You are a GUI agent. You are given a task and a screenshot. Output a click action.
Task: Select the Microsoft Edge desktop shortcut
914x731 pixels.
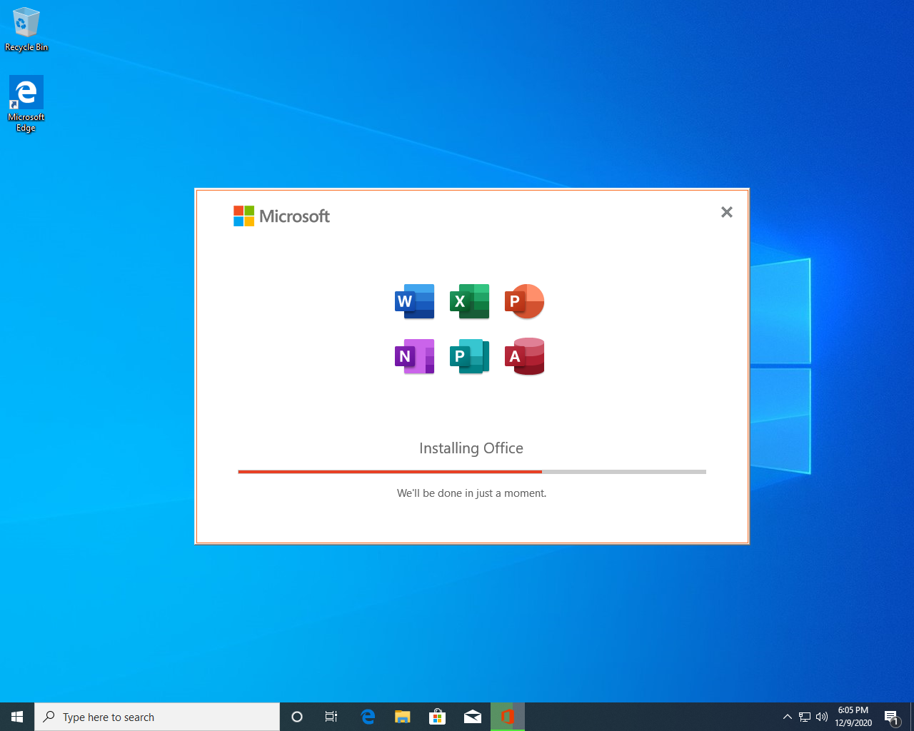click(26, 104)
